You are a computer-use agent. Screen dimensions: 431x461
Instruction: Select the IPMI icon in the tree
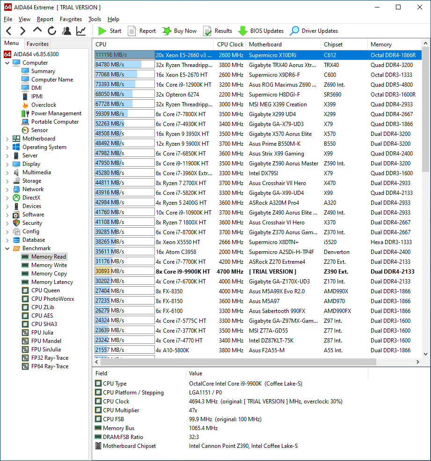pyautogui.click(x=26, y=97)
